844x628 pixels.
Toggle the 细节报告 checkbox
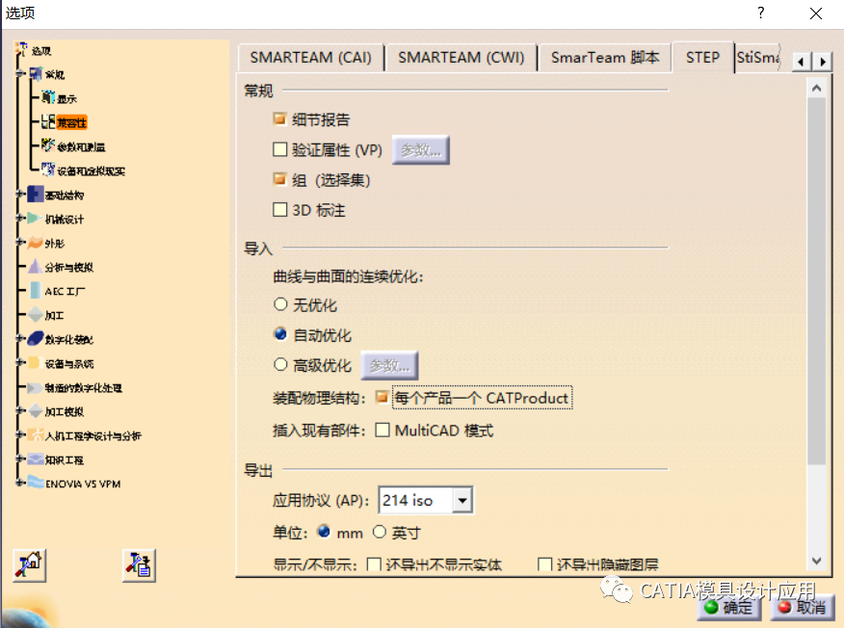[279, 118]
